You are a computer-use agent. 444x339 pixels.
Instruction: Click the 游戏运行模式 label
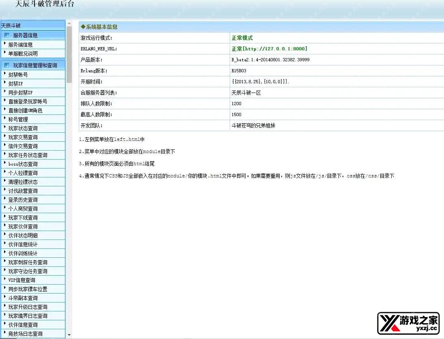click(97, 38)
